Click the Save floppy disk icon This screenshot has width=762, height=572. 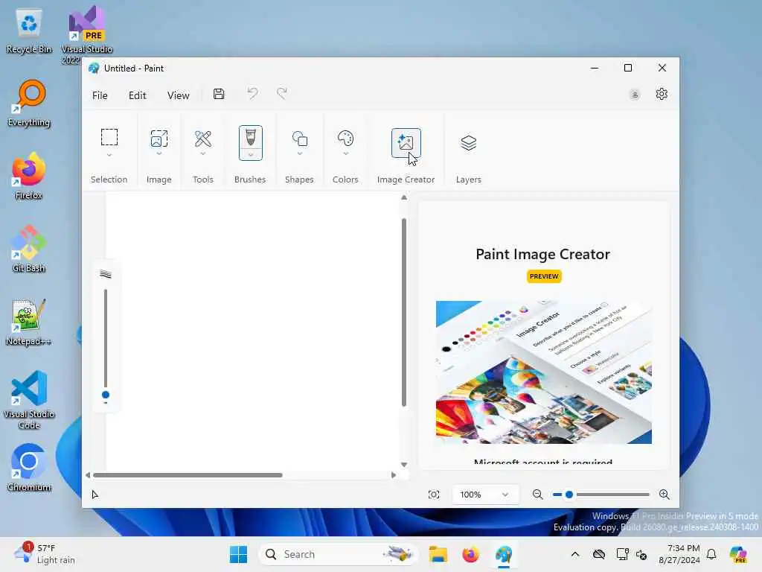click(x=219, y=94)
